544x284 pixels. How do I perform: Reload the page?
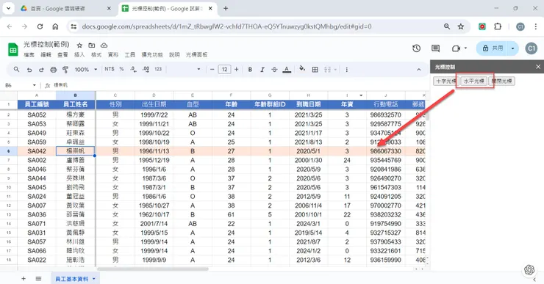tap(40, 26)
